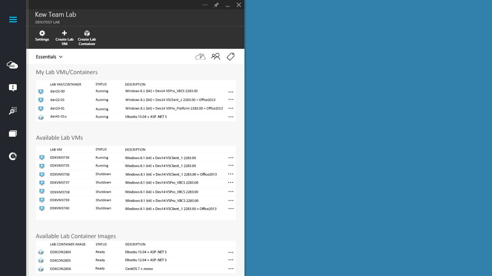Open the users/roles icon
This screenshot has width=492, height=276.
tap(216, 57)
